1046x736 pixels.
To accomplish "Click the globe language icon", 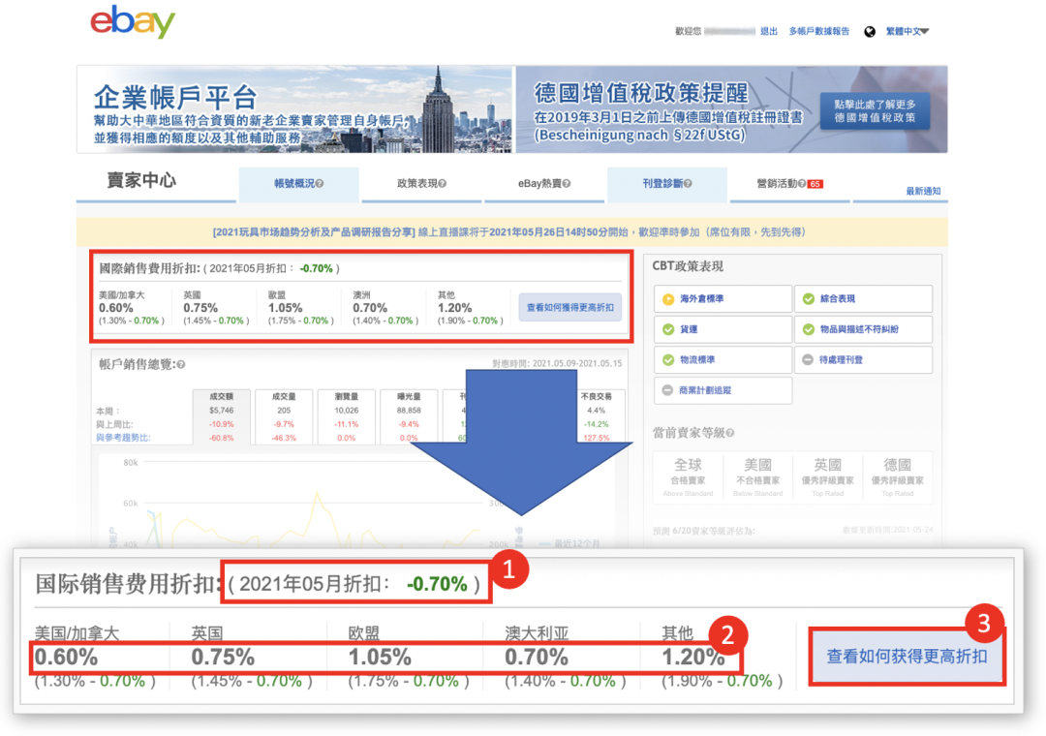I will (x=869, y=31).
